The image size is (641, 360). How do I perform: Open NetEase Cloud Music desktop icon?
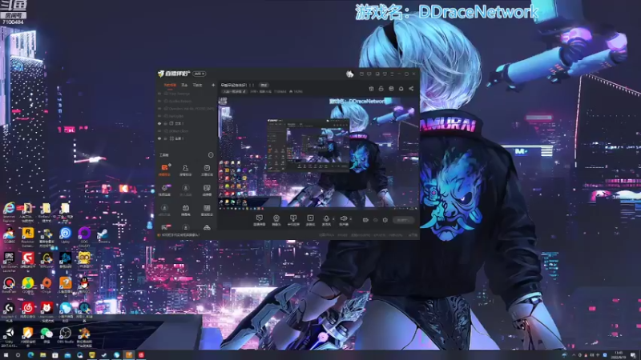pos(28,310)
